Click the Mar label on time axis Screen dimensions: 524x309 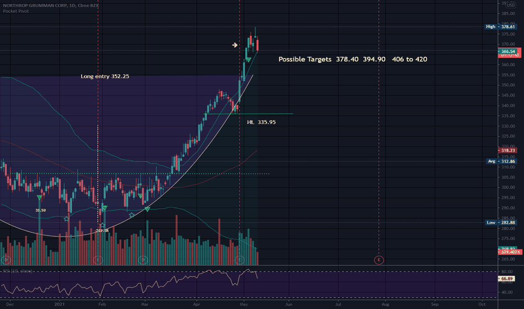(x=144, y=305)
